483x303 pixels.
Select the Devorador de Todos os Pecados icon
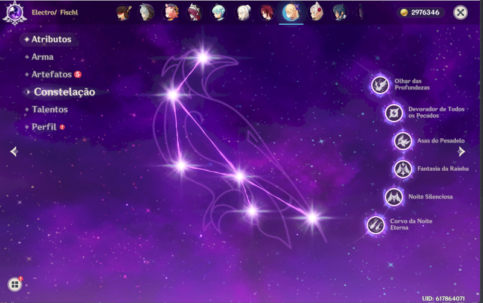tap(394, 113)
